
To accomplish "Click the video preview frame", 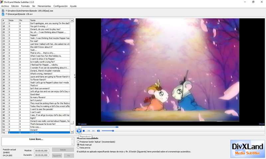I will [x=170, y=70].
